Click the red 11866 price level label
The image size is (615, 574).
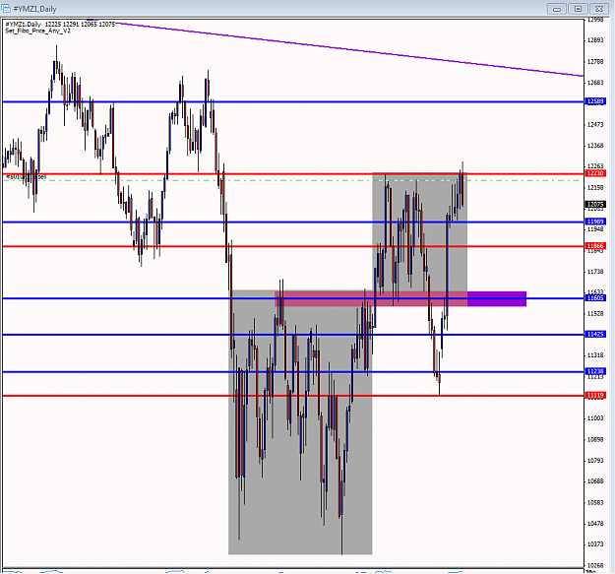(x=595, y=246)
